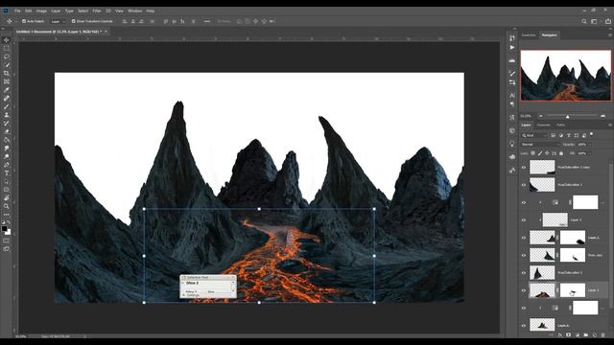
Task: Select the Eyedropper tool
Action: (x=7, y=90)
